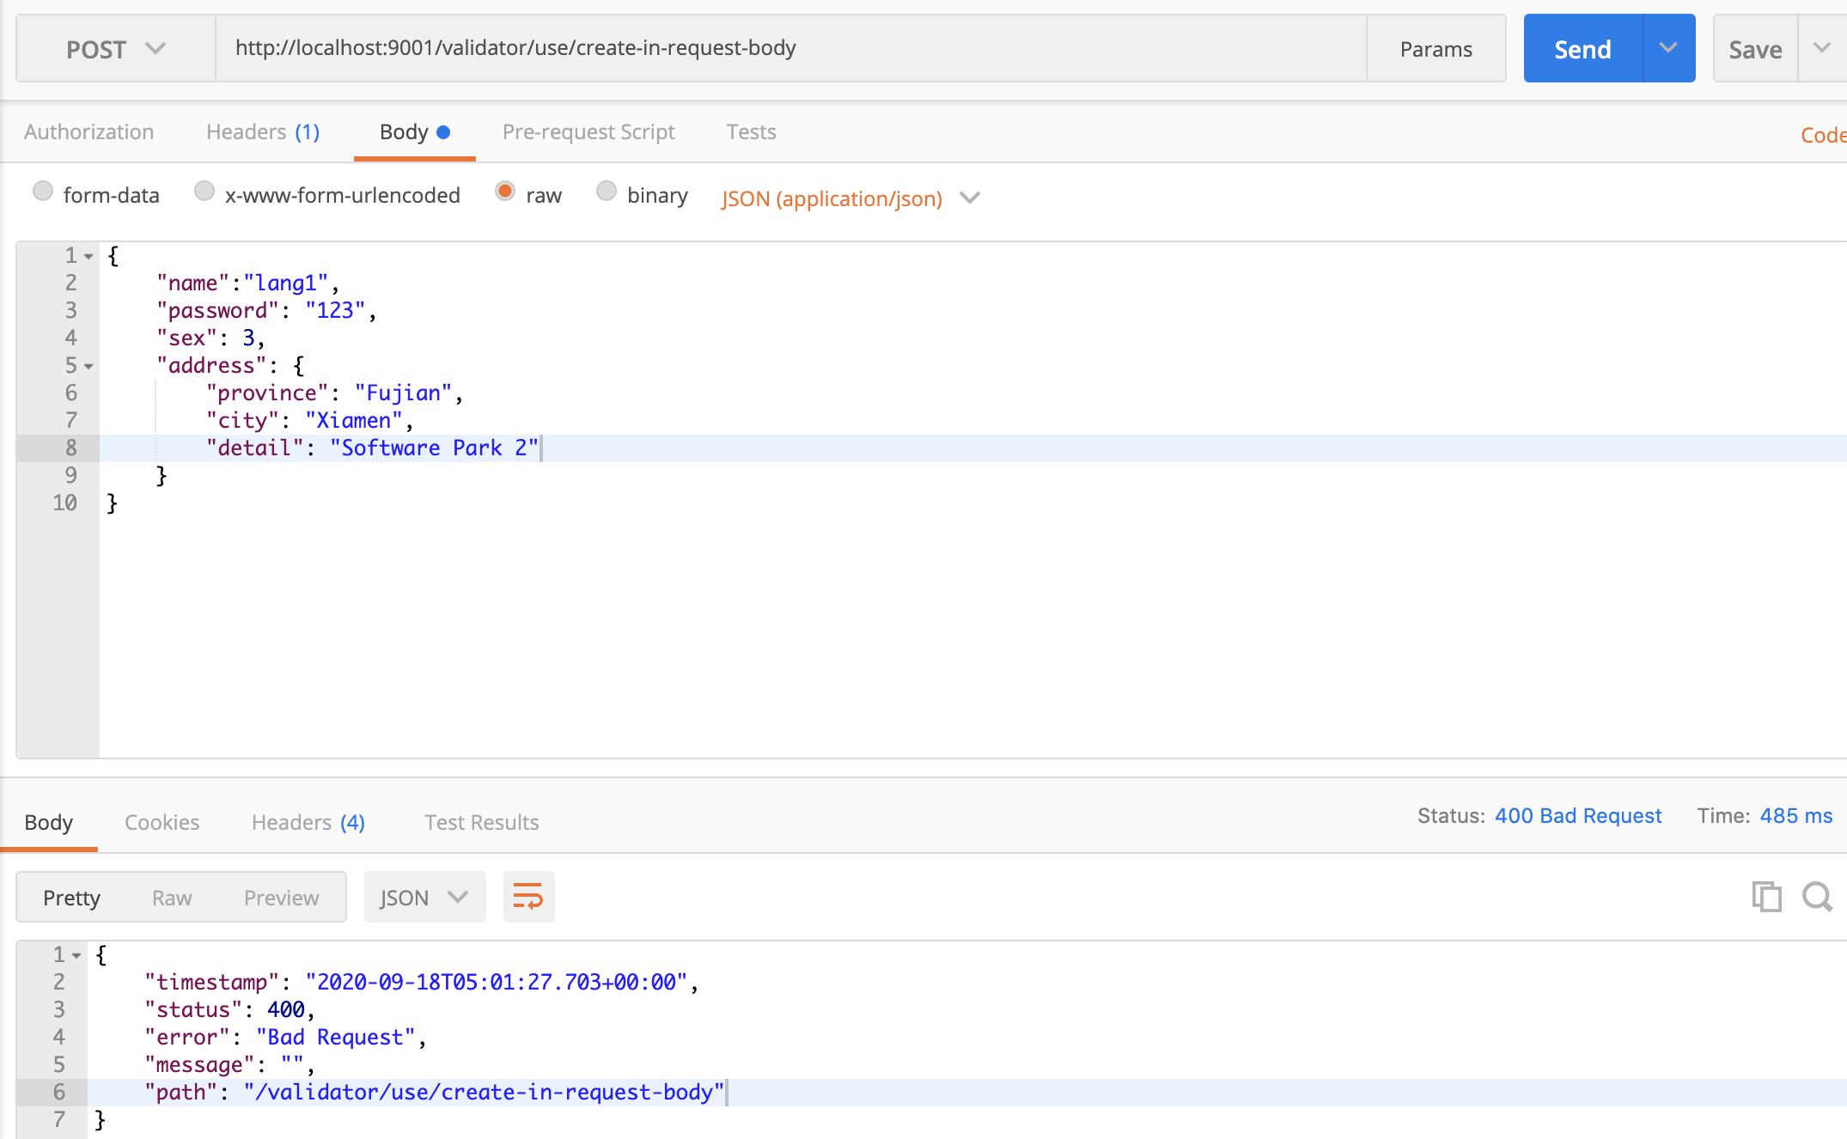This screenshot has height=1139, width=1847.
Task: Switch to the Headers (1) request tab
Action: pos(263,132)
